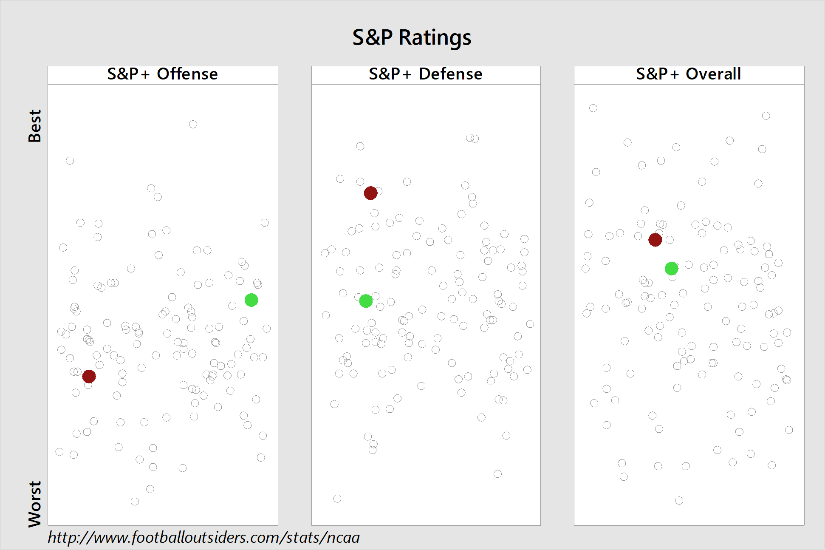Viewport: 825px width, 550px height.
Task: Select the green dot in S&P+ Defense
Action: click(366, 301)
